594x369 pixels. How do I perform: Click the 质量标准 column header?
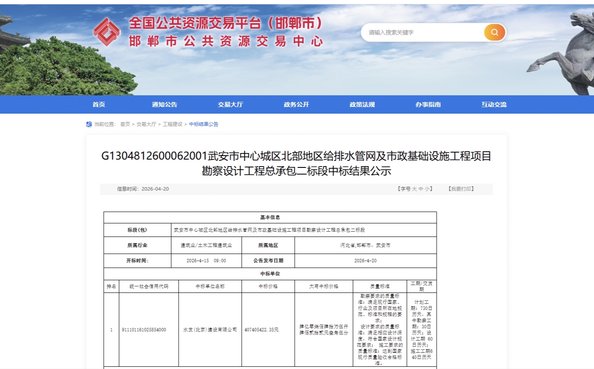[380, 286]
